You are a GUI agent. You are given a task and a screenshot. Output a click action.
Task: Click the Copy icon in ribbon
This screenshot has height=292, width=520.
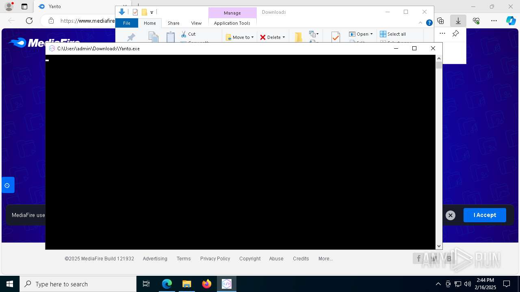pos(153,37)
